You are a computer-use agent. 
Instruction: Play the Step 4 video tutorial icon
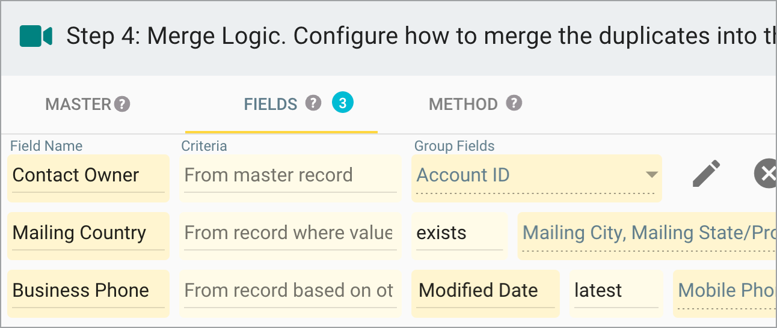click(36, 36)
